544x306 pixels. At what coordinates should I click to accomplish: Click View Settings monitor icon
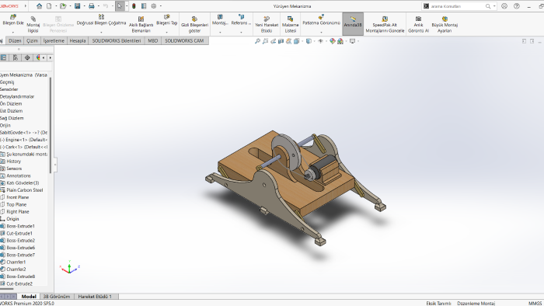pos(353,41)
